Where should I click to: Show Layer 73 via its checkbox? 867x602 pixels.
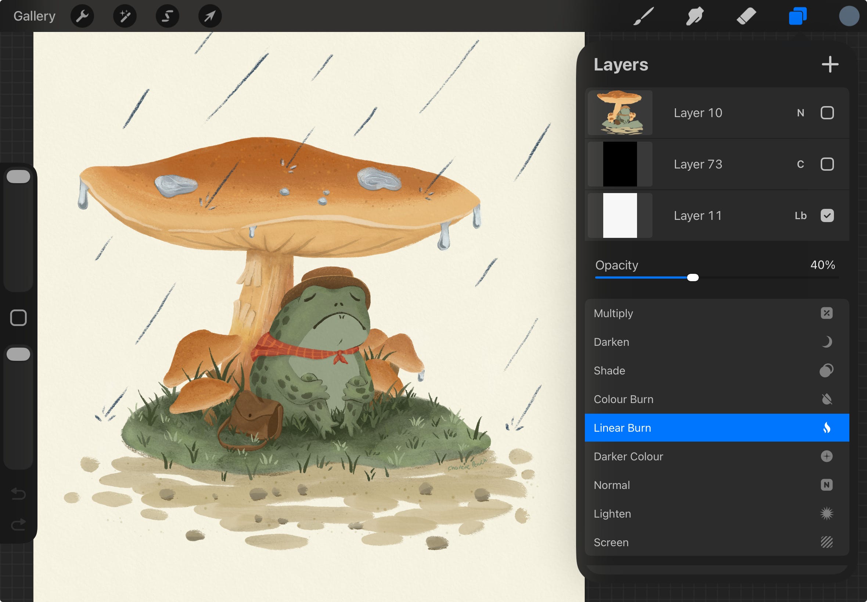(x=827, y=164)
